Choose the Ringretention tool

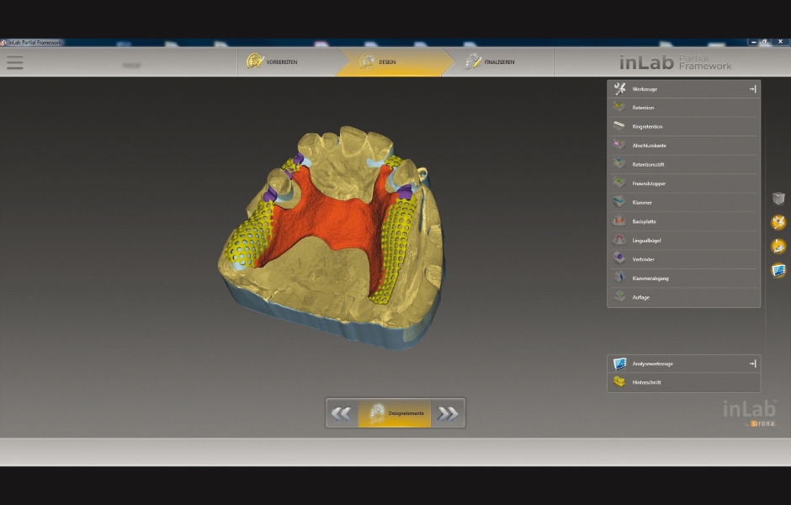point(683,126)
